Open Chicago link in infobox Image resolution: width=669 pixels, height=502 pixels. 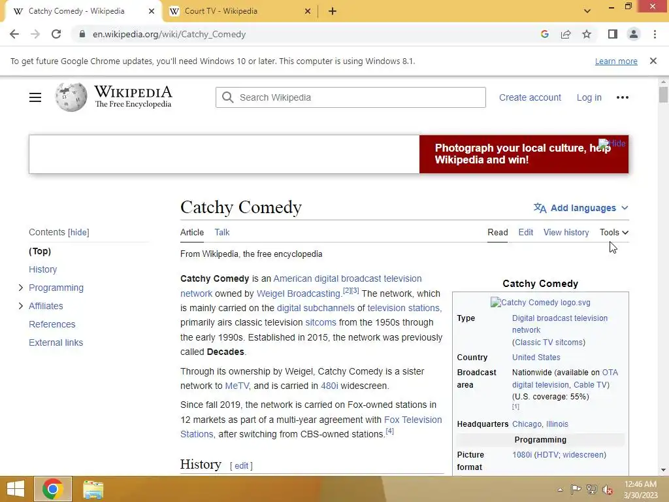[x=527, y=424]
